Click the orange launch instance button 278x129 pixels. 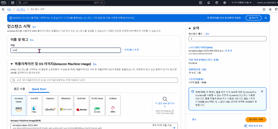[x=256, y=120]
